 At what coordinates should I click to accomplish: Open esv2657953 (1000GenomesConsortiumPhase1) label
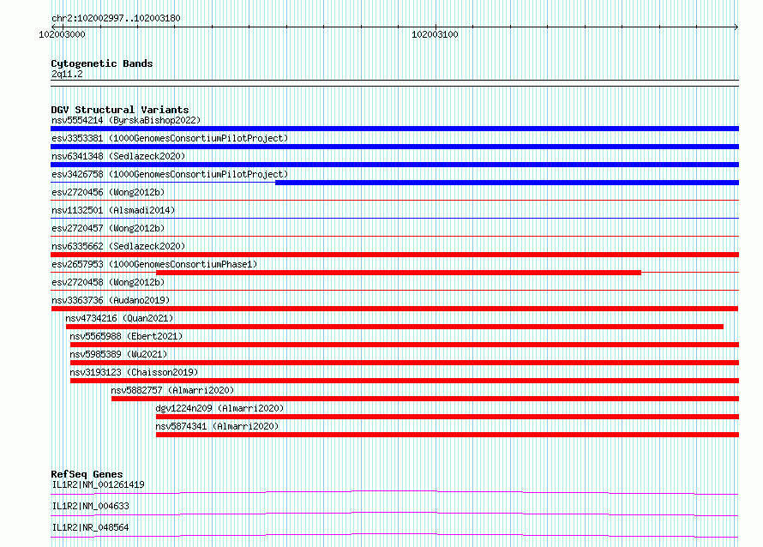pyautogui.click(x=154, y=264)
